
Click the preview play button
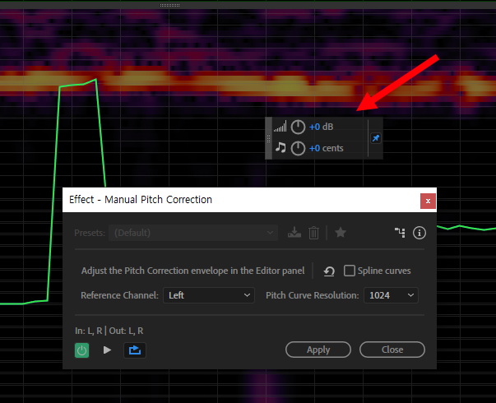pyautogui.click(x=107, y=350)
